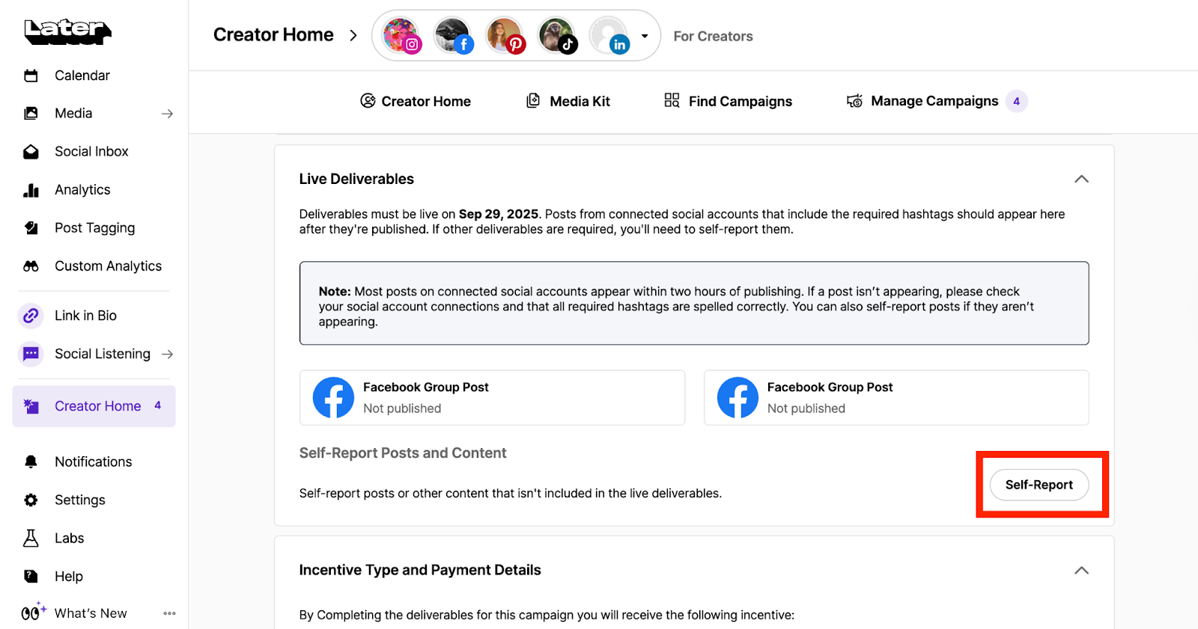Click the Link in Bio icon
The height and width of the screenshot is (629, 1198).
point(31,316)
